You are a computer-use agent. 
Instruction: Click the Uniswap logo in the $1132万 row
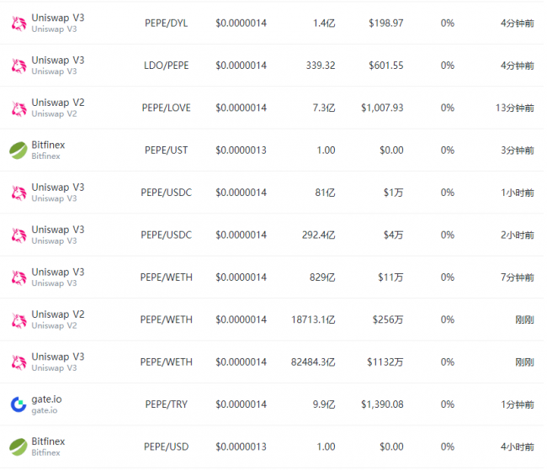[x=19, y=362]
